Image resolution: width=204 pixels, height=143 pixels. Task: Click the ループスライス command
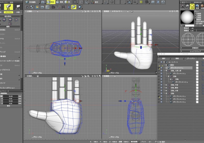[10, 70]
